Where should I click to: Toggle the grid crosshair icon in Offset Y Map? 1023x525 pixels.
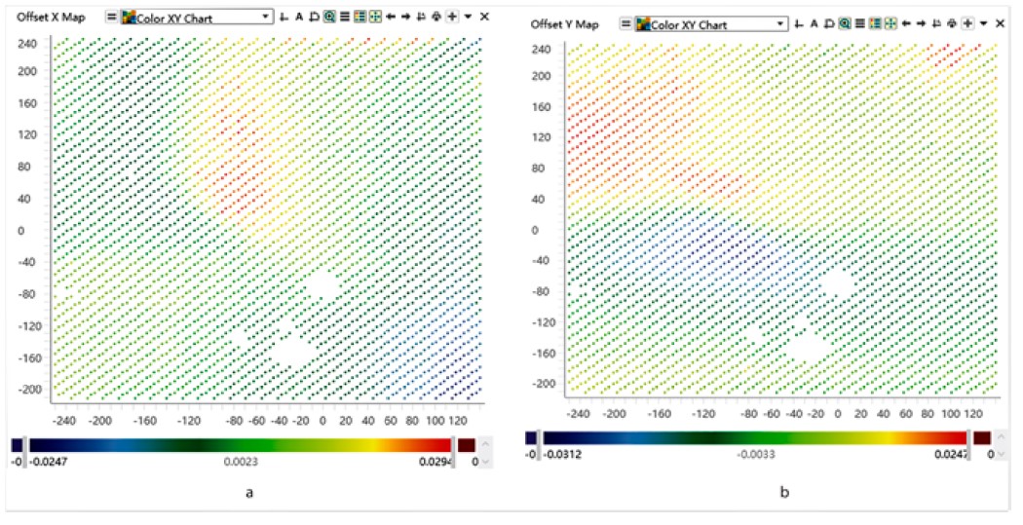890,23
